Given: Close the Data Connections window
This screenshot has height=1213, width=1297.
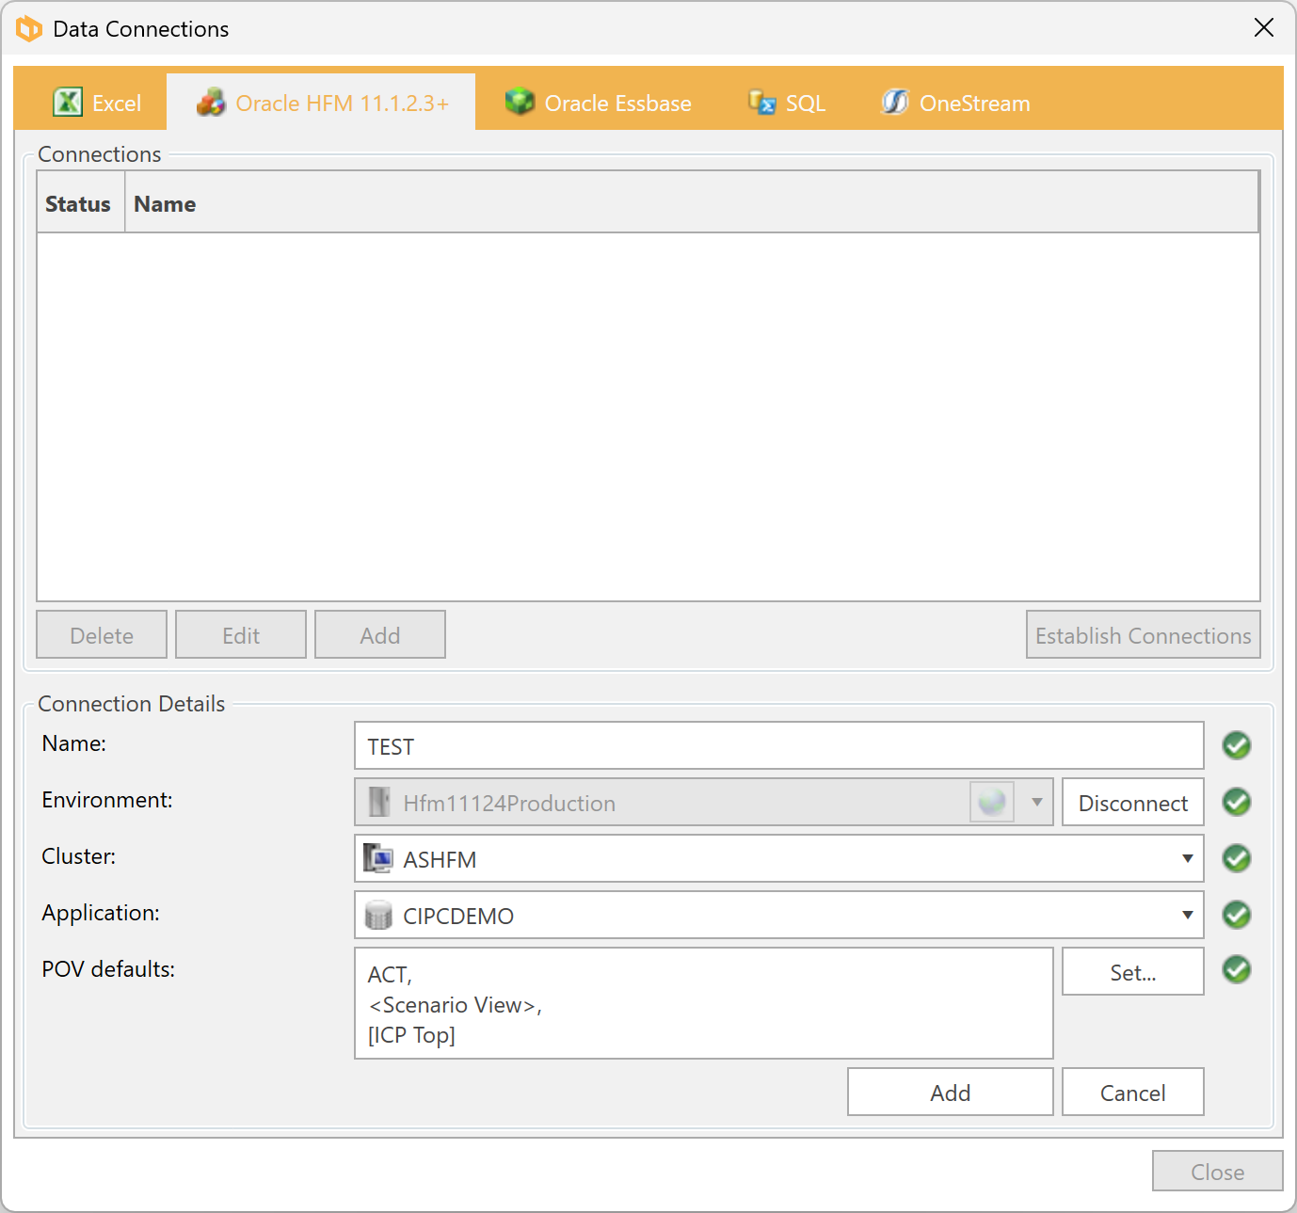Looking at the screenshot, I should click(1264, 28).
